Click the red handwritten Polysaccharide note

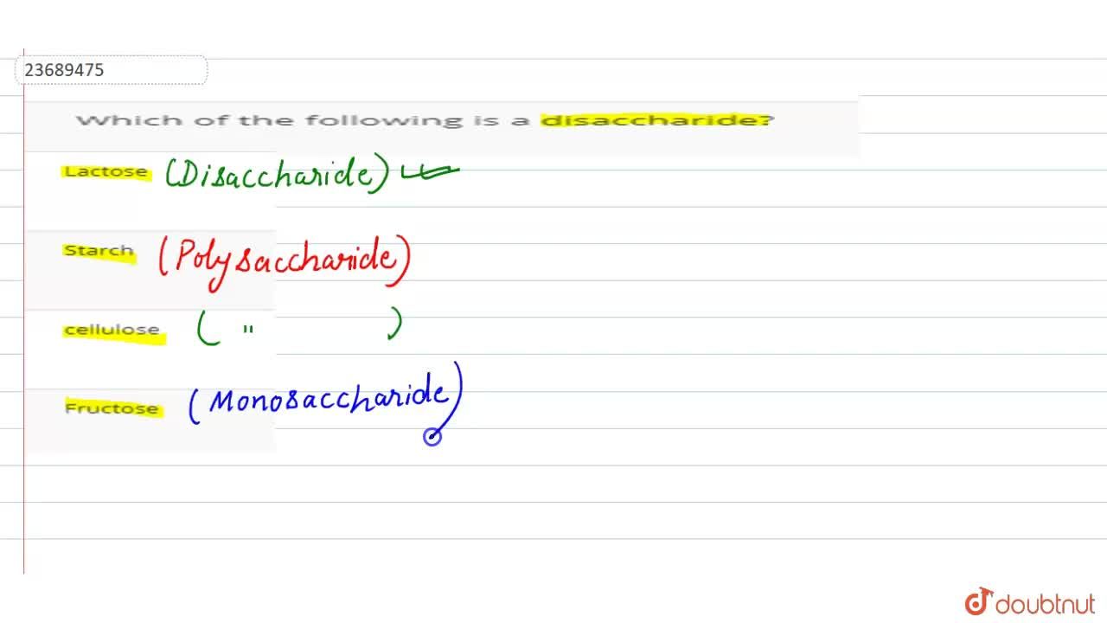pyautogui.click(x=285, y=258)
